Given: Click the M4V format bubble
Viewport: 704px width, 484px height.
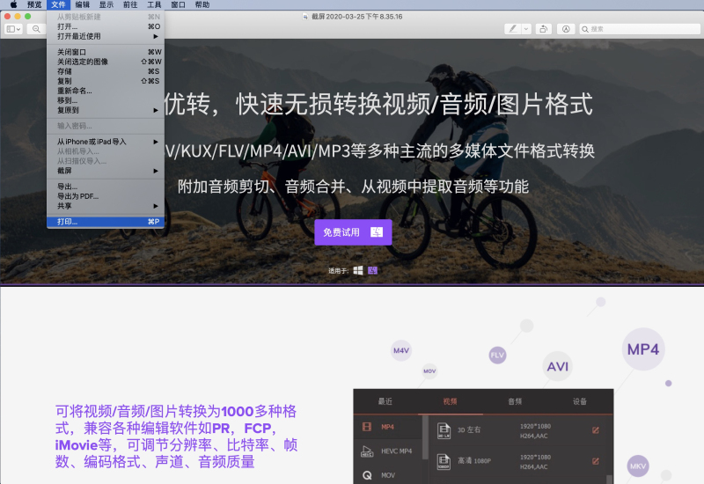Looking at the screenshot, I should 401,350.
